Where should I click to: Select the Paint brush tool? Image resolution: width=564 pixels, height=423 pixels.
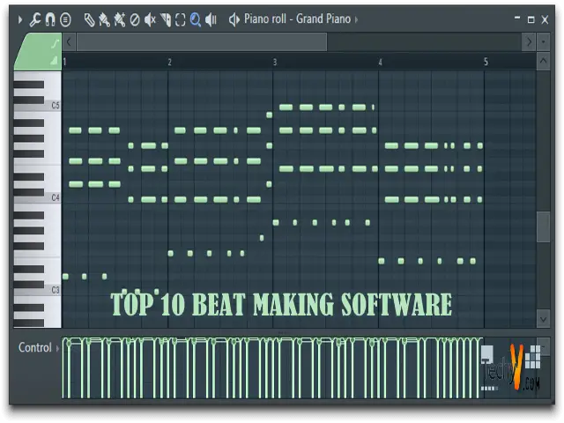coord(104,19)
